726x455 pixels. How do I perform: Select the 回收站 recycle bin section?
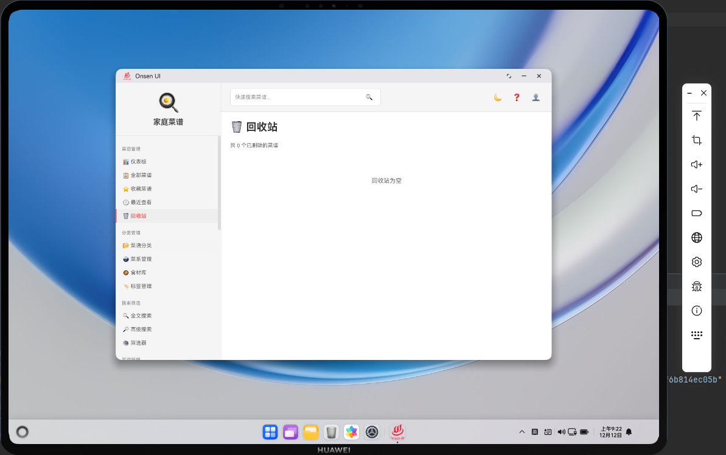point(138,216)
